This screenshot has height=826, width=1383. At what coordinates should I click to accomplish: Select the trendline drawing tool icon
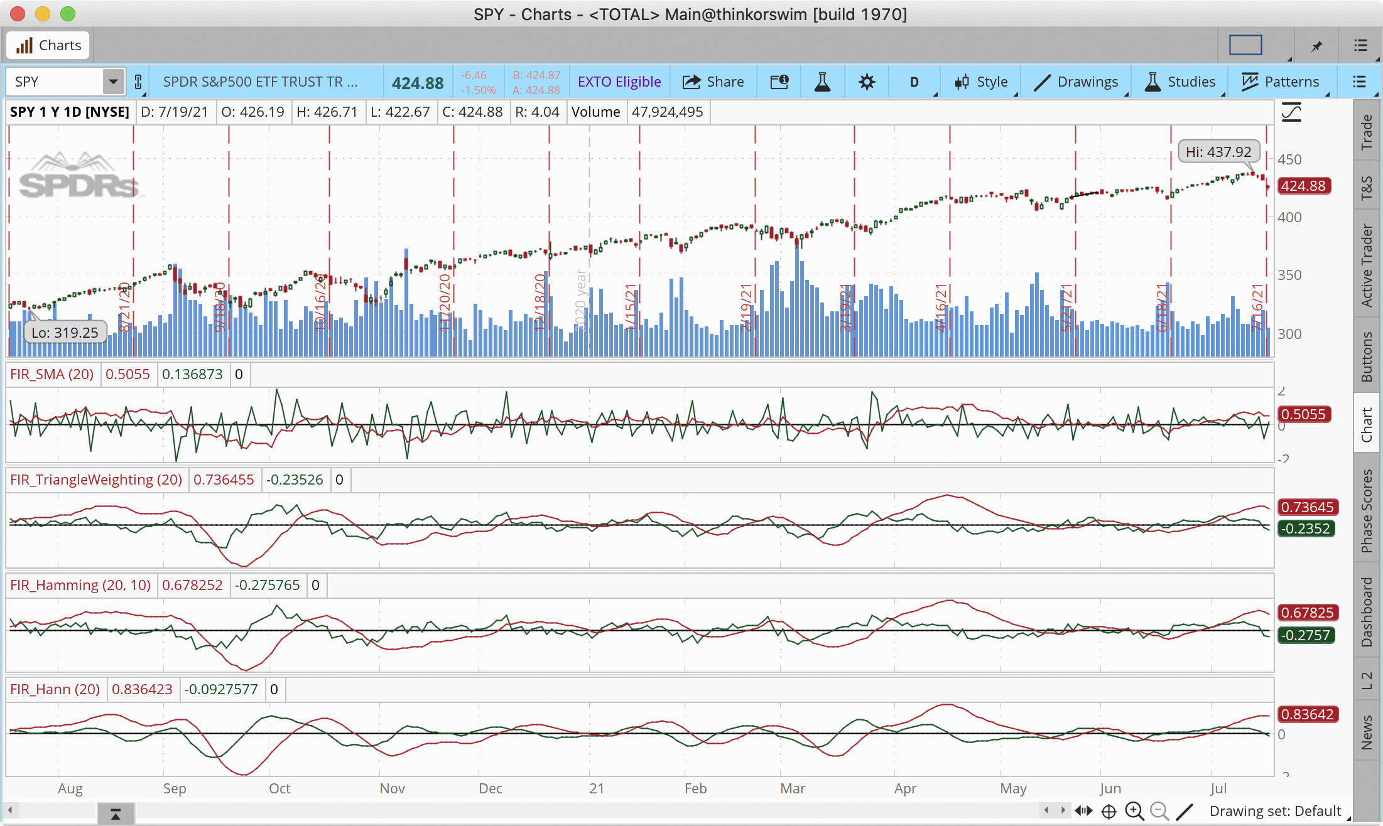(x=1185, y=812)
